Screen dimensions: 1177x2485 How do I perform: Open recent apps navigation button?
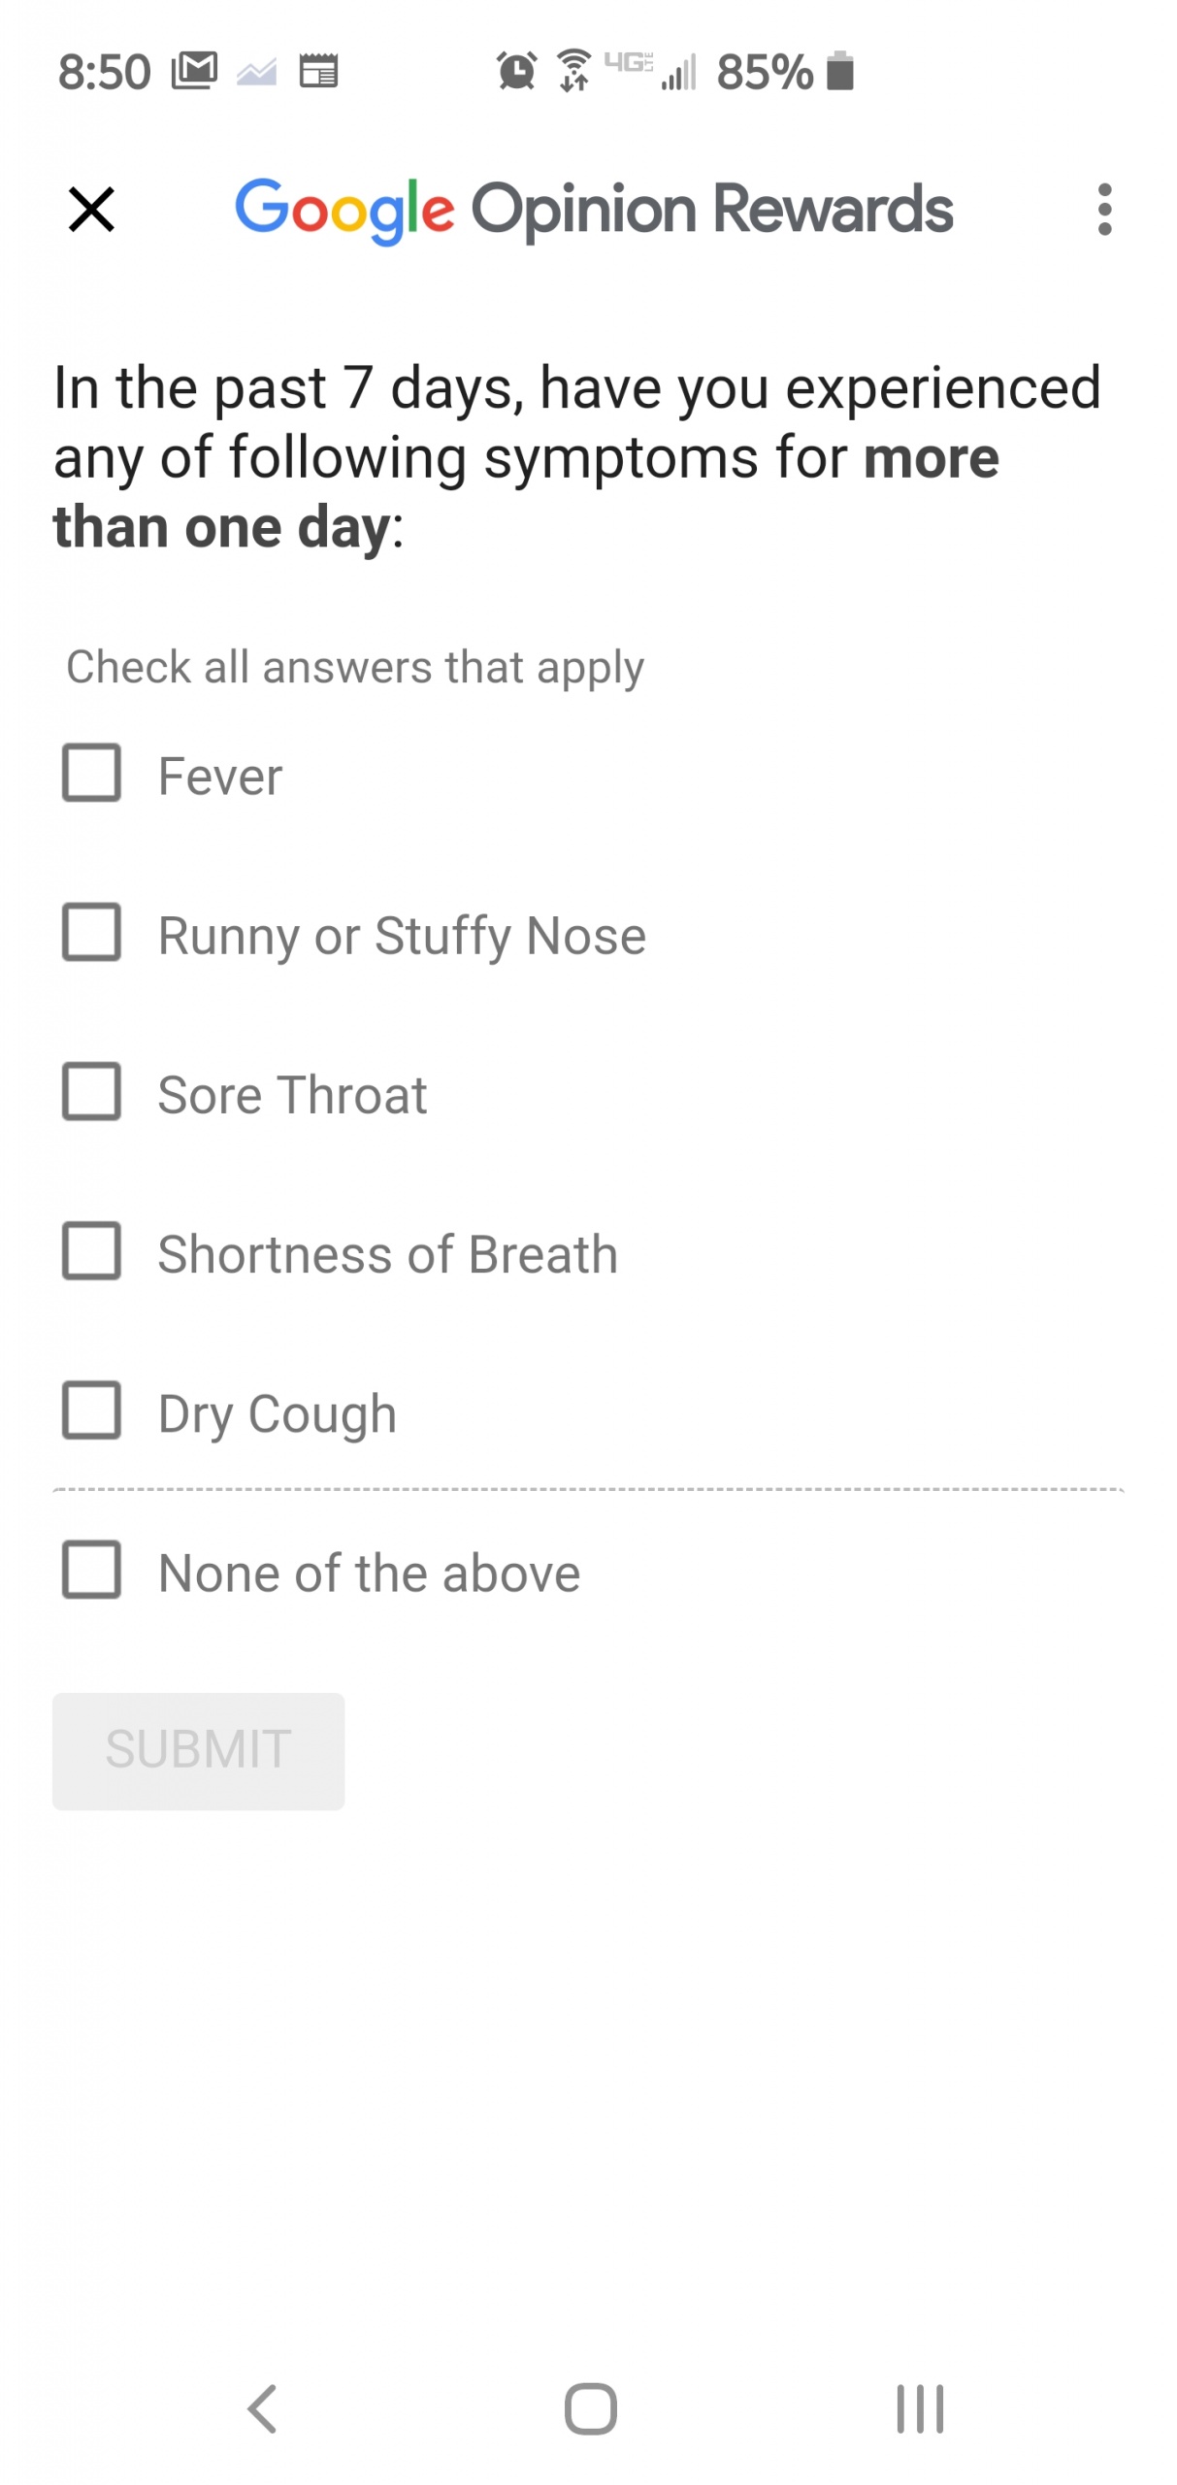[919, 2407]
